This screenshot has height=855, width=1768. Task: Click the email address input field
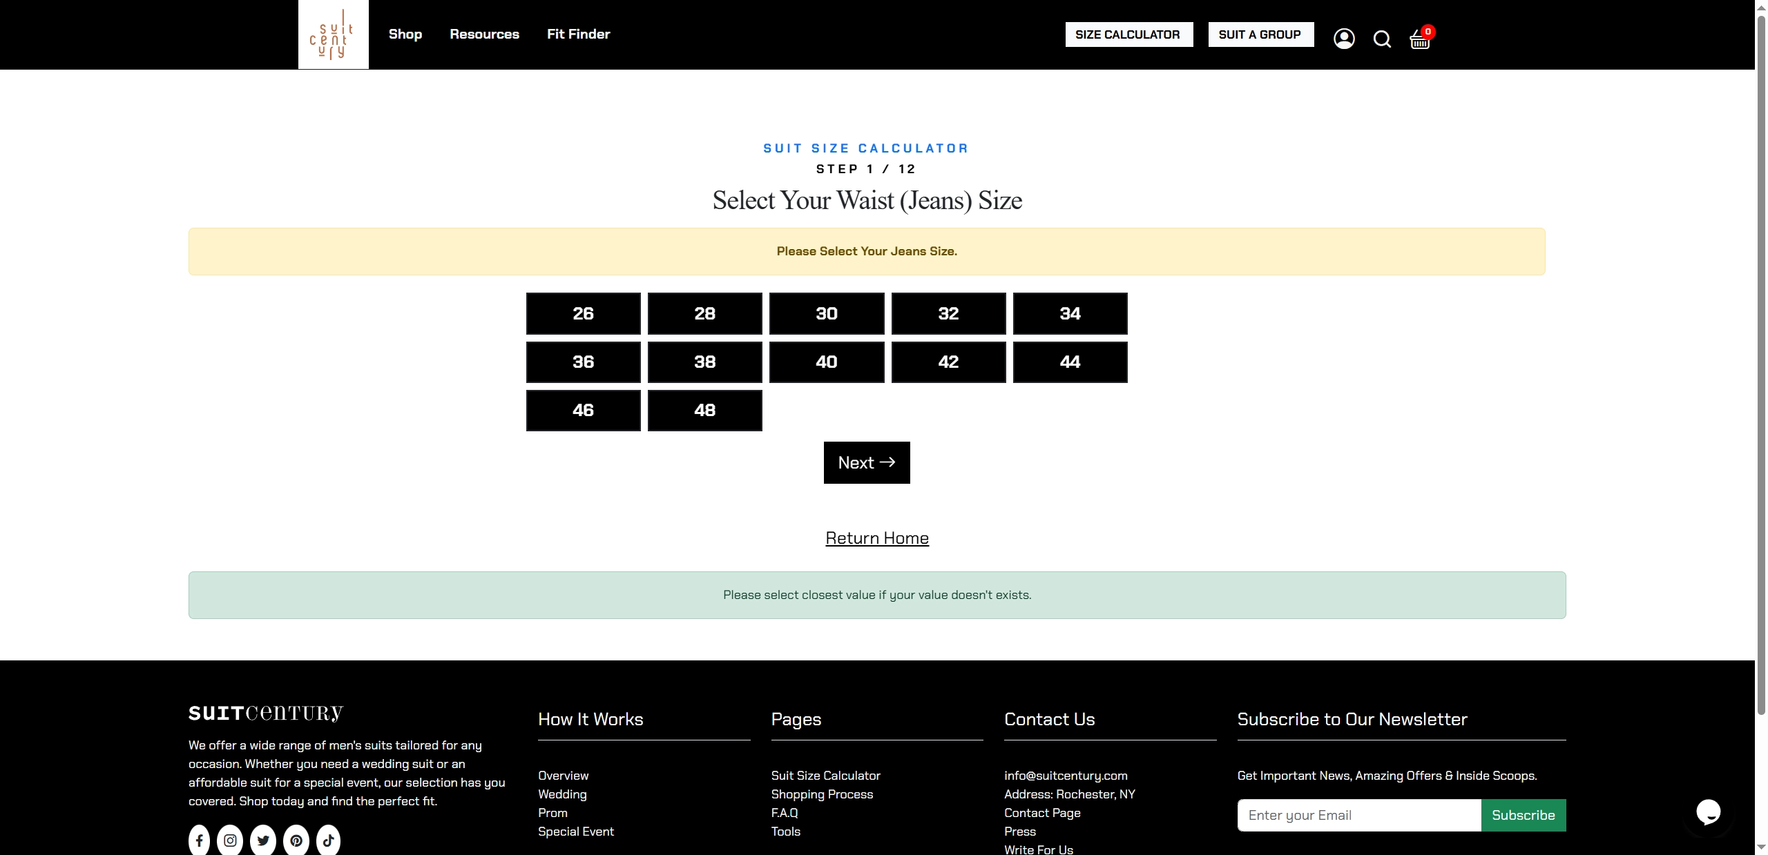(x=1356, y=815)
